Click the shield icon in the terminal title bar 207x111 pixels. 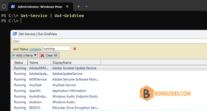click(x=4, y=6)
